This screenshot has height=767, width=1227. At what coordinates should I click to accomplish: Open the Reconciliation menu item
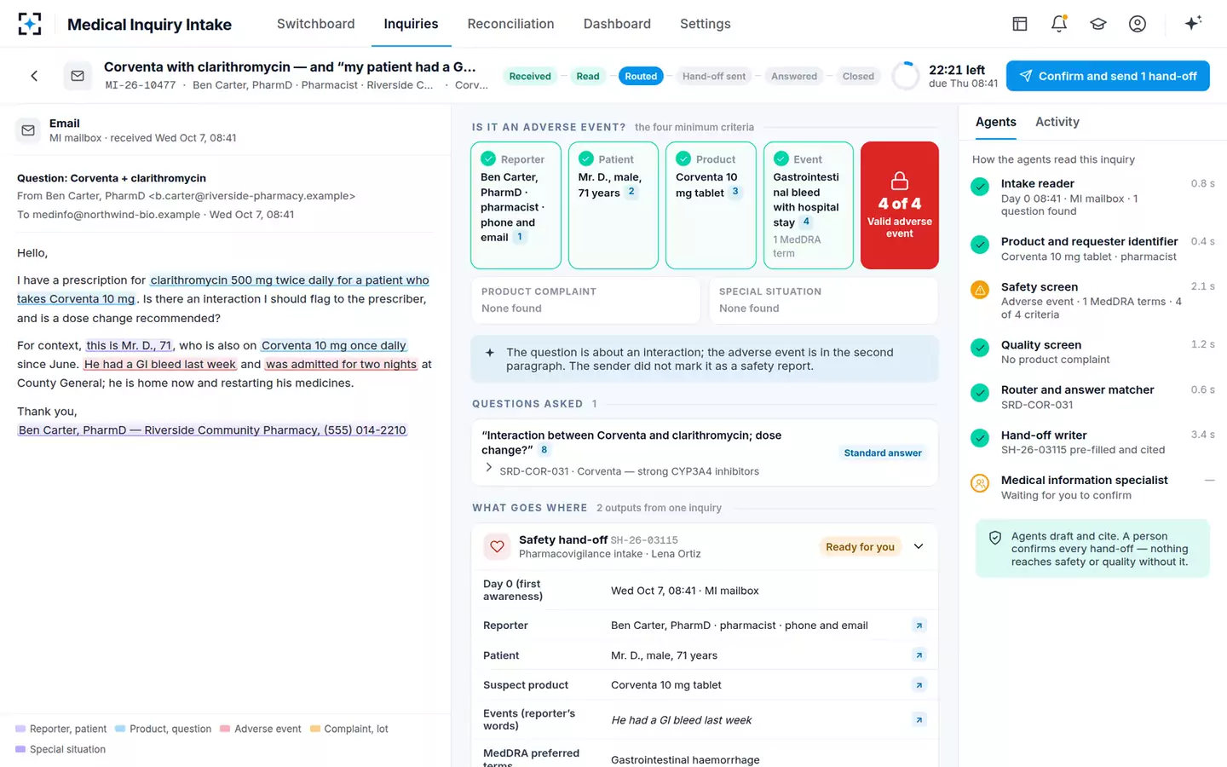[x=510, y=24]
